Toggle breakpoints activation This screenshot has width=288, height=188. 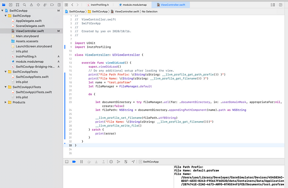coord(74,162)
